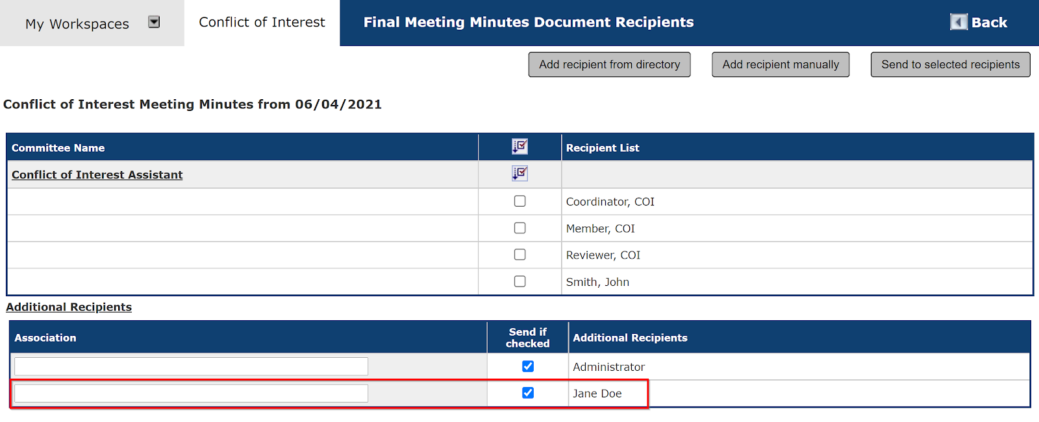Select the Administrator recipient name
Viewport: 1039px width, 422px height.
pyautogui.click(x=609, y=367)
